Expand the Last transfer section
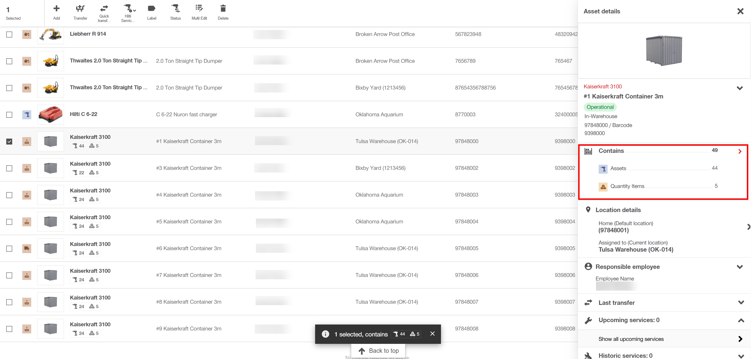The image size is (751, 359). click(741, 302)
